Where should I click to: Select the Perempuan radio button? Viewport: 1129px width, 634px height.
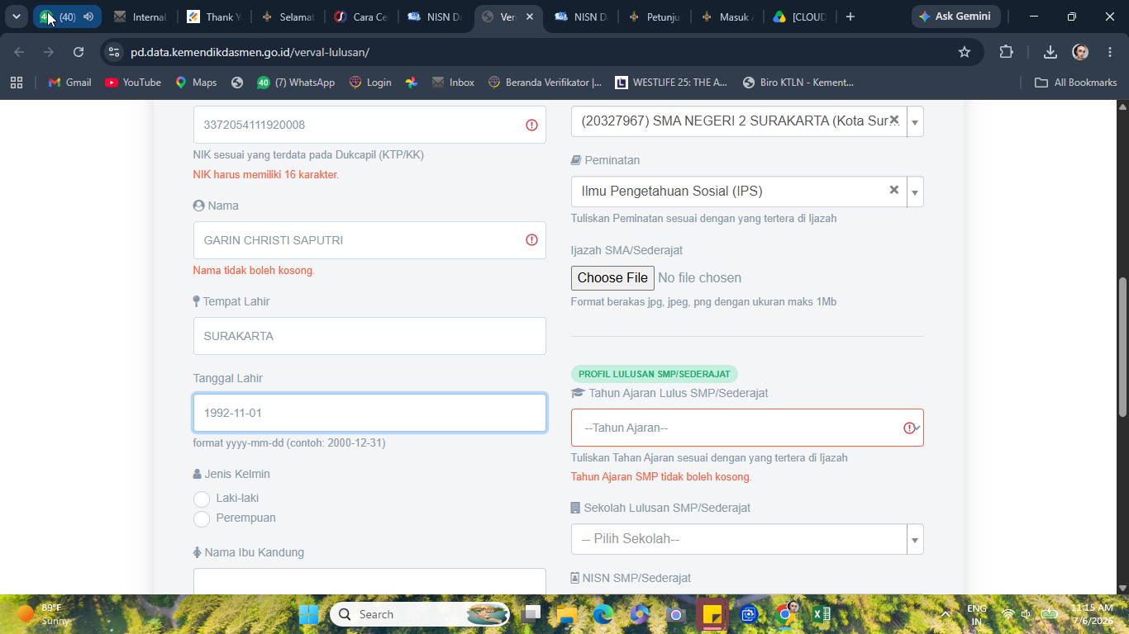pos(202,518)
